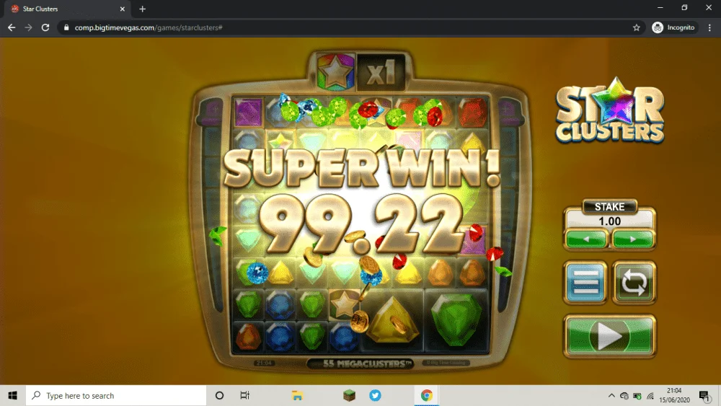Click the large yellow gem in the grid
The image size is (721, 406).
392,320
